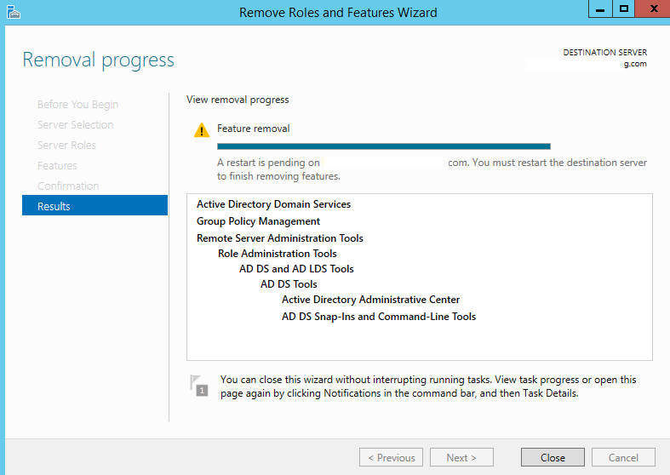This screenshot has height=475, width=670.
Task: Click the Feature removal progress bar
Action: point(384,146)
